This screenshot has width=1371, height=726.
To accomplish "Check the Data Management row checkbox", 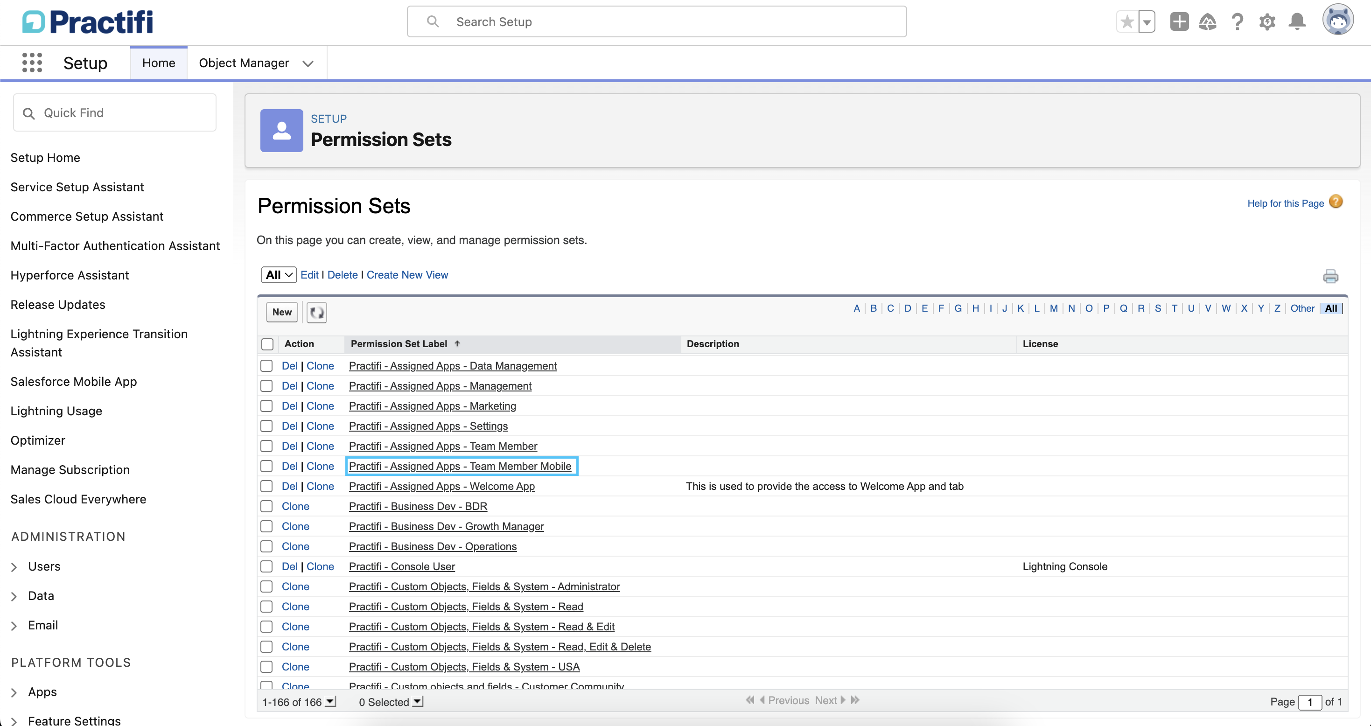I will (266, 366).
